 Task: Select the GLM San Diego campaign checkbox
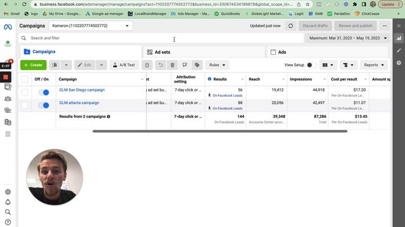25,93
